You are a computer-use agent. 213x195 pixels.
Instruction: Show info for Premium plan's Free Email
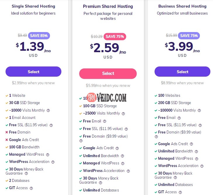pos(105,121)
